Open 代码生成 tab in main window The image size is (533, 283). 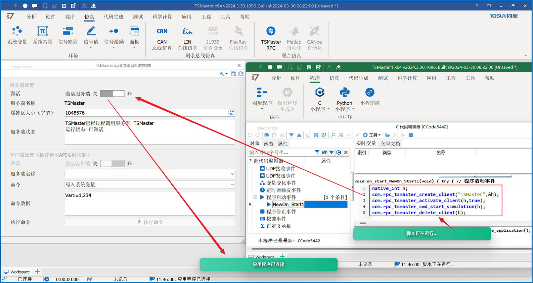(x=114, y=17)
